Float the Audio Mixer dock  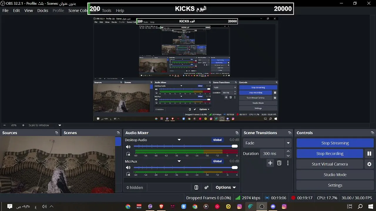tap(237, 133)
